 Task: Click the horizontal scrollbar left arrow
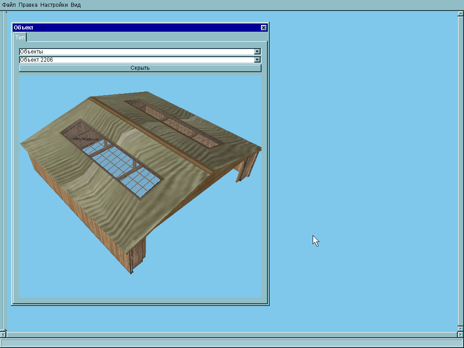(3, 335)
